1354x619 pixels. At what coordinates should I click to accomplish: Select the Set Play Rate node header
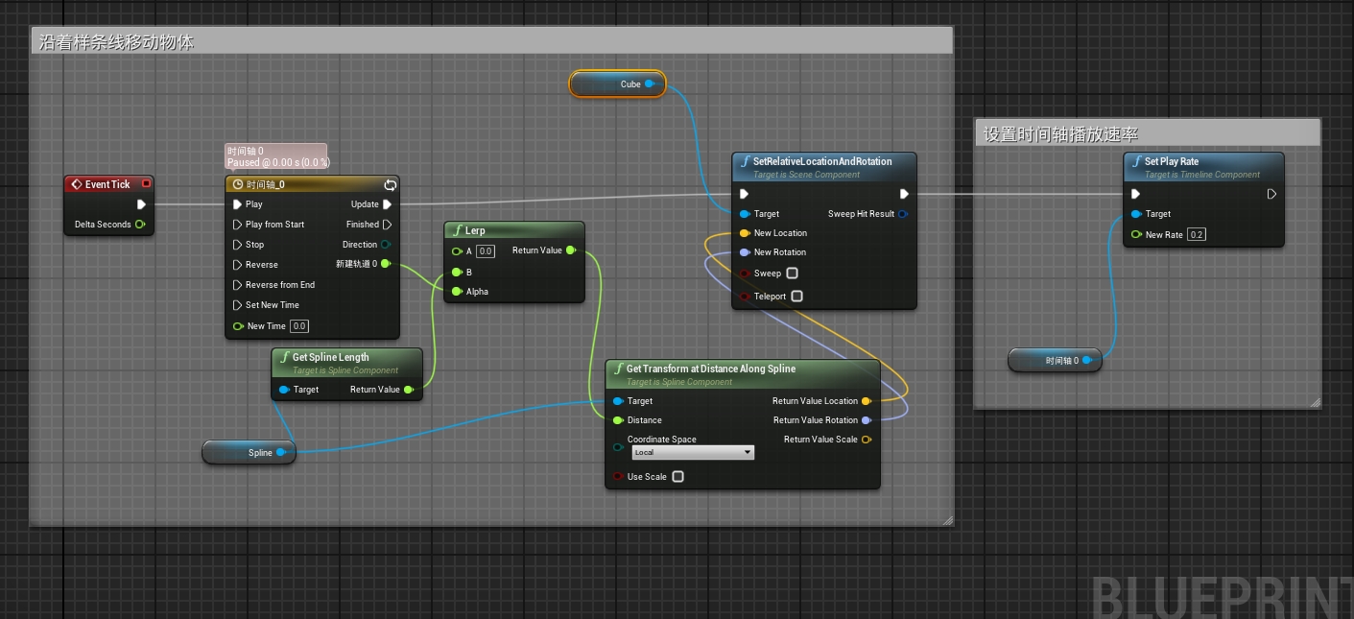(x=1203, y=167)
